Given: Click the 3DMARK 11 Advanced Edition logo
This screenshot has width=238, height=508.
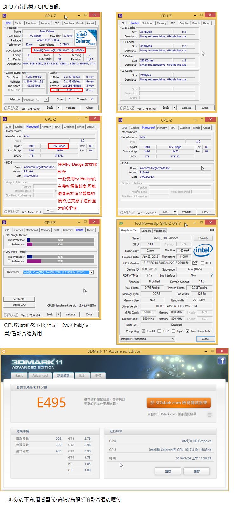Looking at the screenshot, I should tap(37, 364).
